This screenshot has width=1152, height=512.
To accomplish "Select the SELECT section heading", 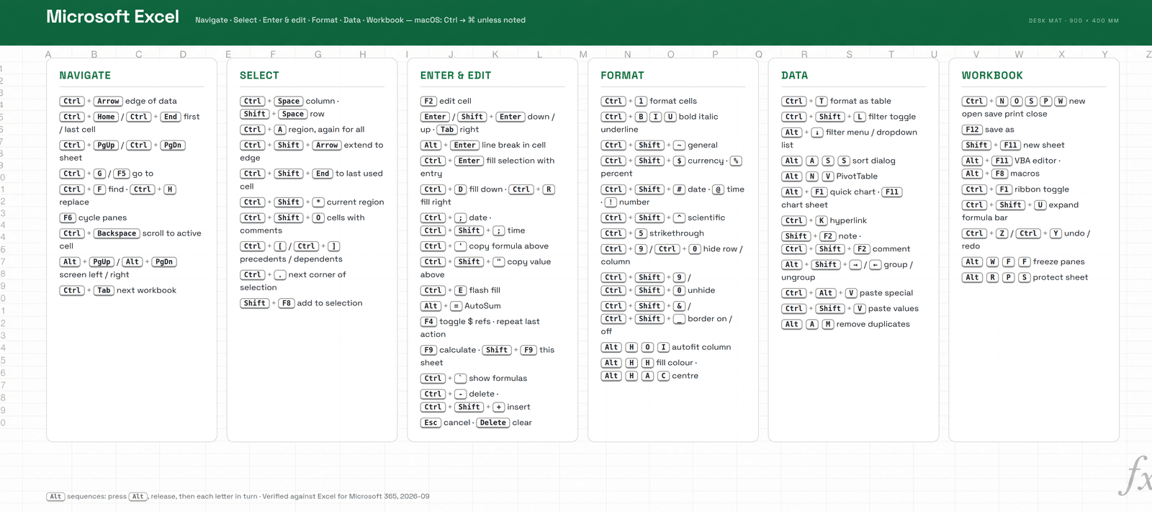I will click(x=259, y=76).
